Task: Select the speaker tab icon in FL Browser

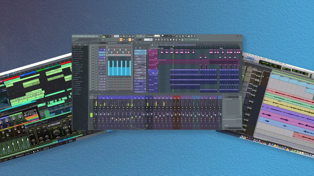Action: pyautogui.click(x=85, y=45)
